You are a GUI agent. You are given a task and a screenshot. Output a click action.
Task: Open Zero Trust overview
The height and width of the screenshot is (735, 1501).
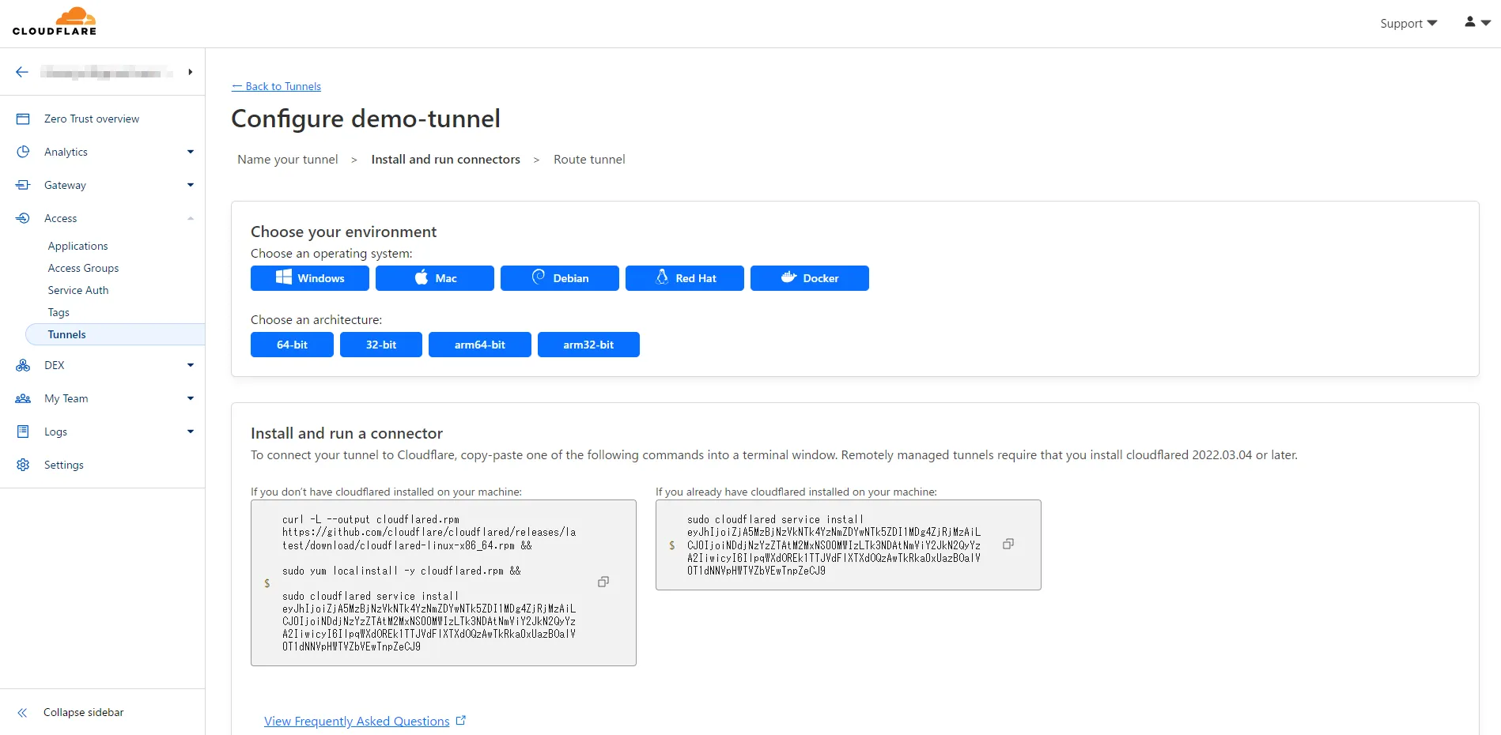click(92, 119)
